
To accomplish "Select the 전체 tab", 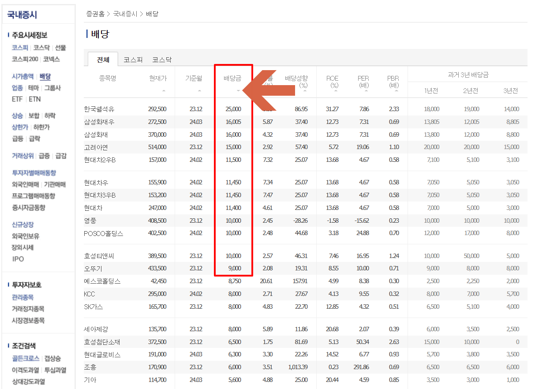I will [103, 59].
